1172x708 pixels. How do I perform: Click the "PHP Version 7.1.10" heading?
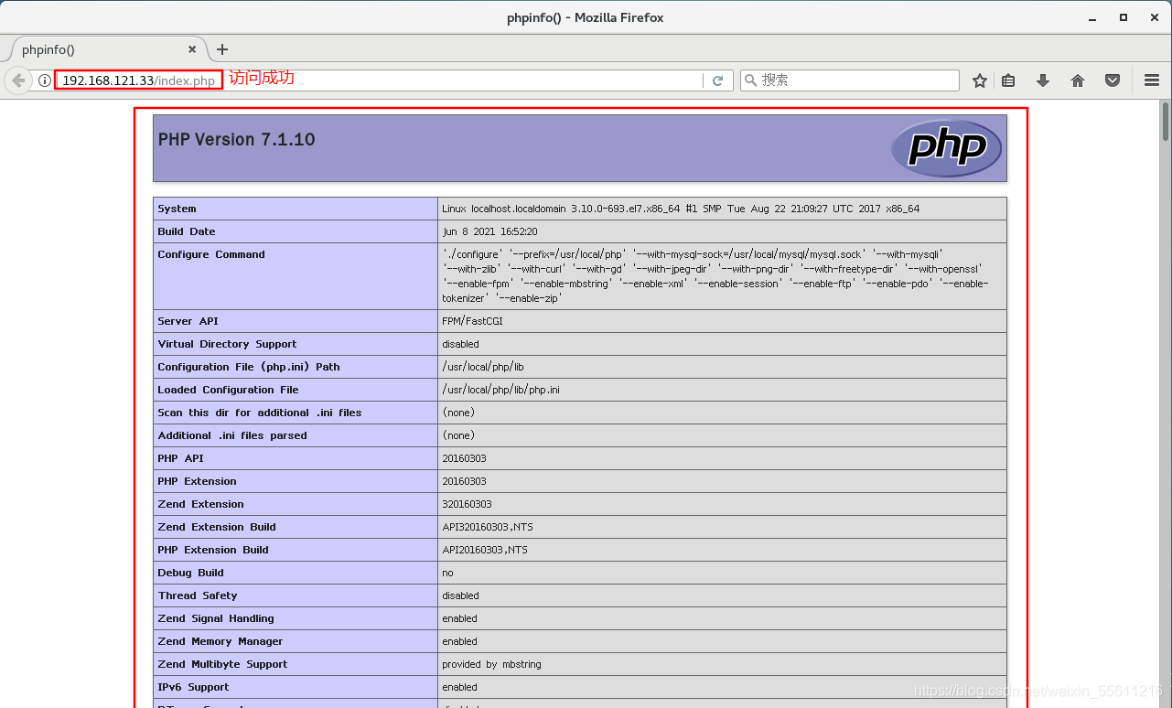coord(237,140)
